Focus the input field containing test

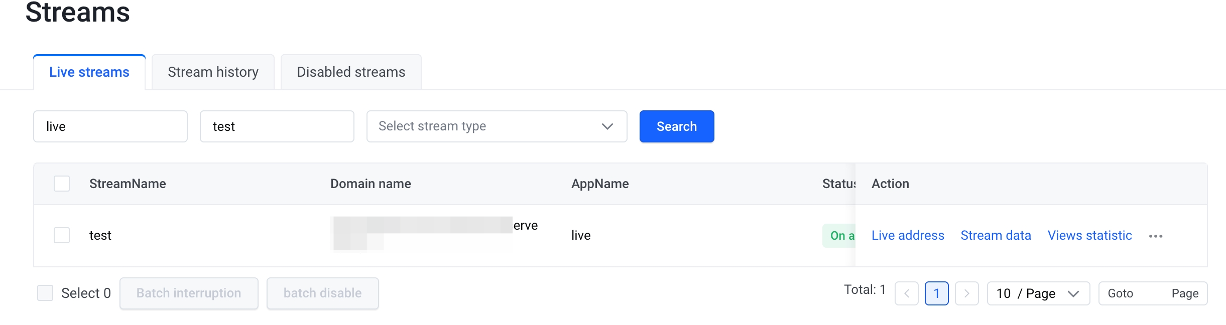pos(277,126)
